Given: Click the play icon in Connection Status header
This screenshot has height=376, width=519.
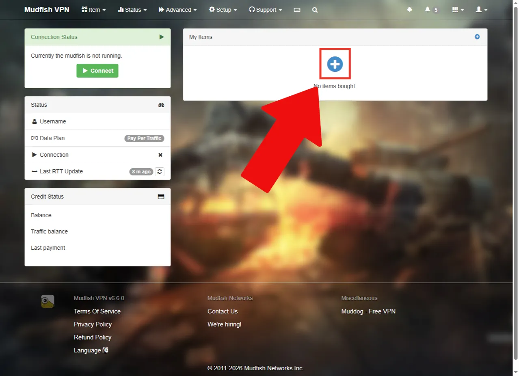Looking at the screenshot, I should click(162, 37).
